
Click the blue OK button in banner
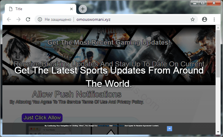coord(169,128)
